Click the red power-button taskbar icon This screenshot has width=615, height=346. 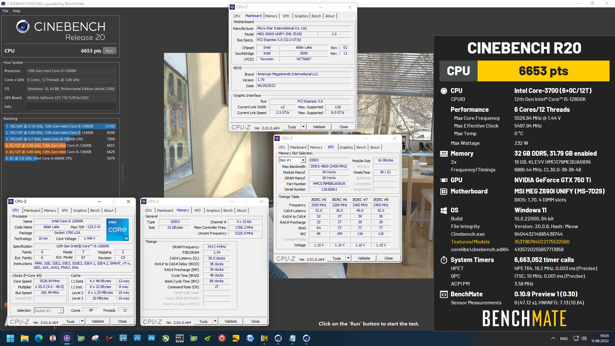coord(222,338)
